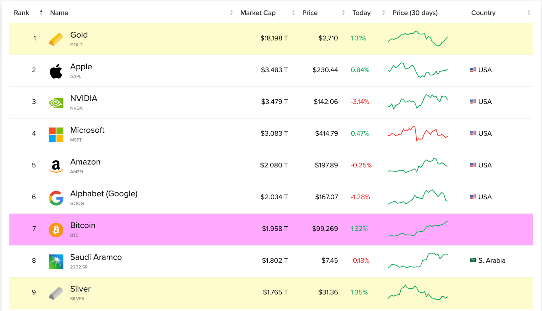Click the S. Arabia country link
Screen dimensions: 542x311
coord(492,260)
